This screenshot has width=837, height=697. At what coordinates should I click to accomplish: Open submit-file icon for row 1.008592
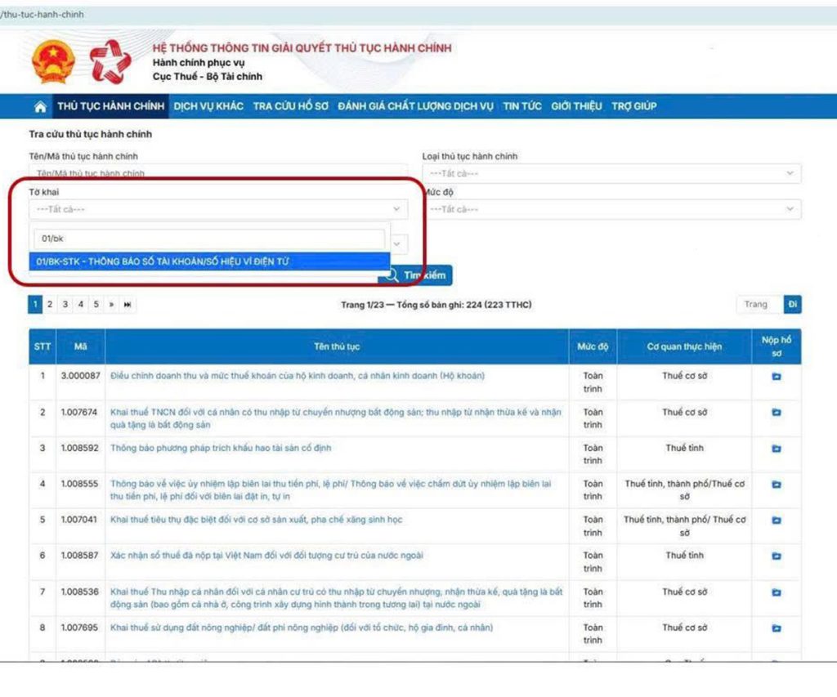776,449
